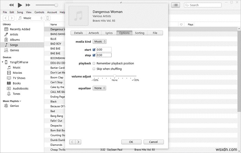Image resolution: width=241 pixels, height=153 pixels.
Task: Switch to the Details tab
Action: [78, 33]
